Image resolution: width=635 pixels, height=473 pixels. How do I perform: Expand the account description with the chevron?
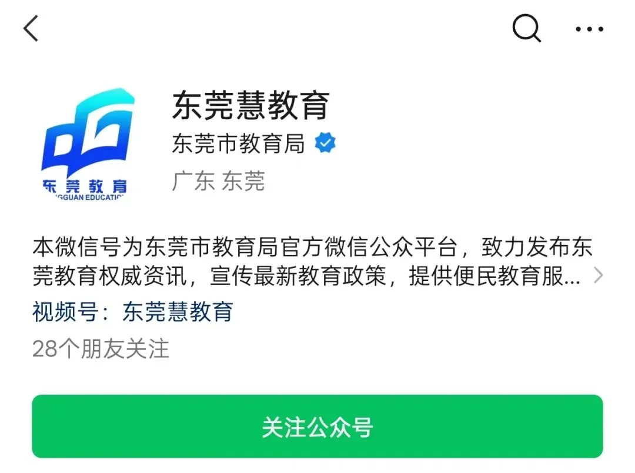click(598, 276)
